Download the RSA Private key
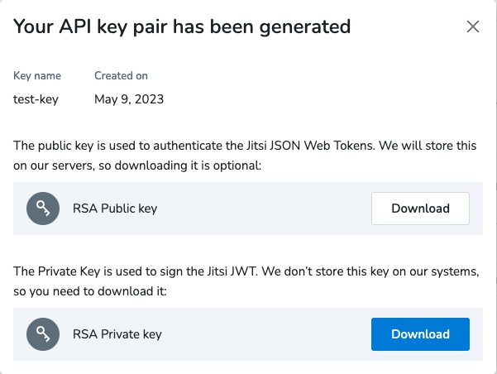 point(420,334)
